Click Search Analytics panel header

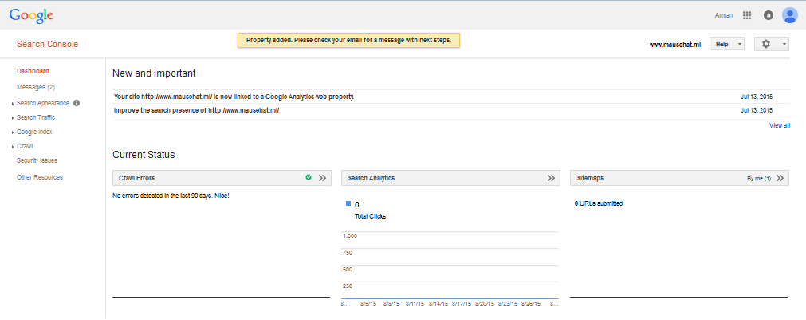click(x=450, y=178)
